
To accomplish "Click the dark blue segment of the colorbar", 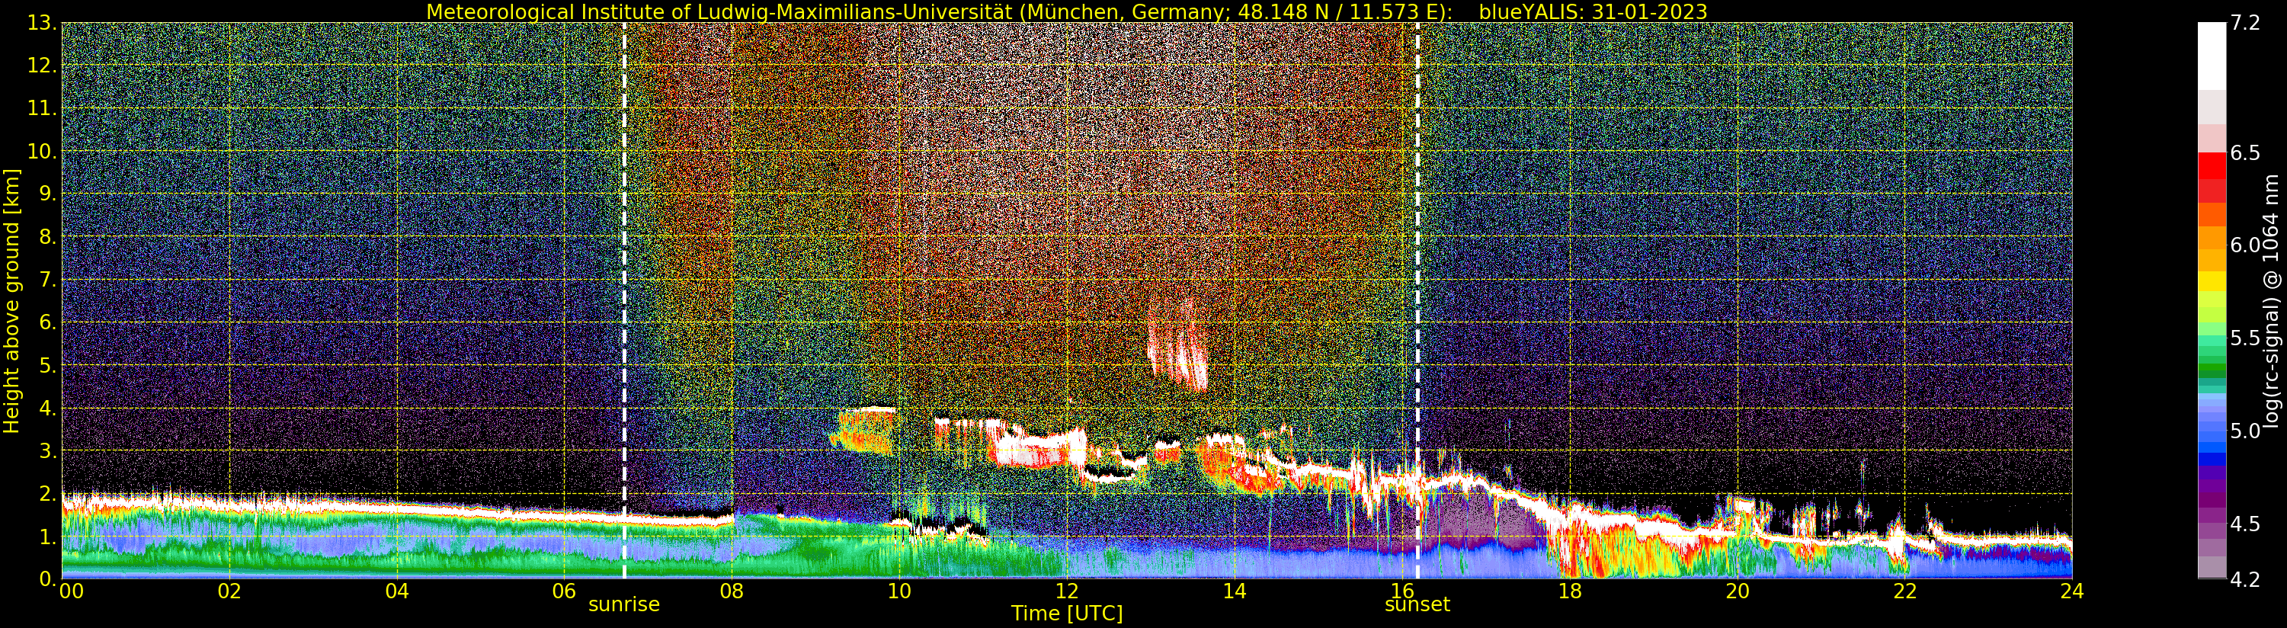I will 2212,460.
